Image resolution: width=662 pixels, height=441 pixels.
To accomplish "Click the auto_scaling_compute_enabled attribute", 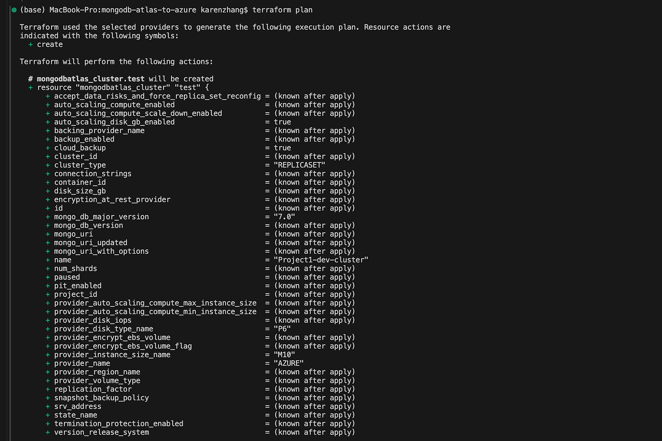I will tap(114, 105).
